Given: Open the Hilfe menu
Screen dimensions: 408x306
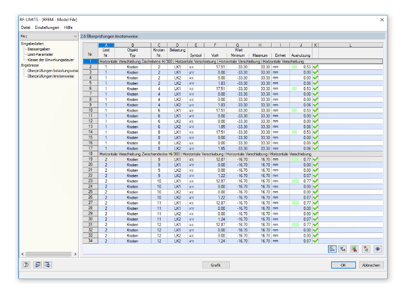Looking at the screenshot, I should (x=68, y=27).
